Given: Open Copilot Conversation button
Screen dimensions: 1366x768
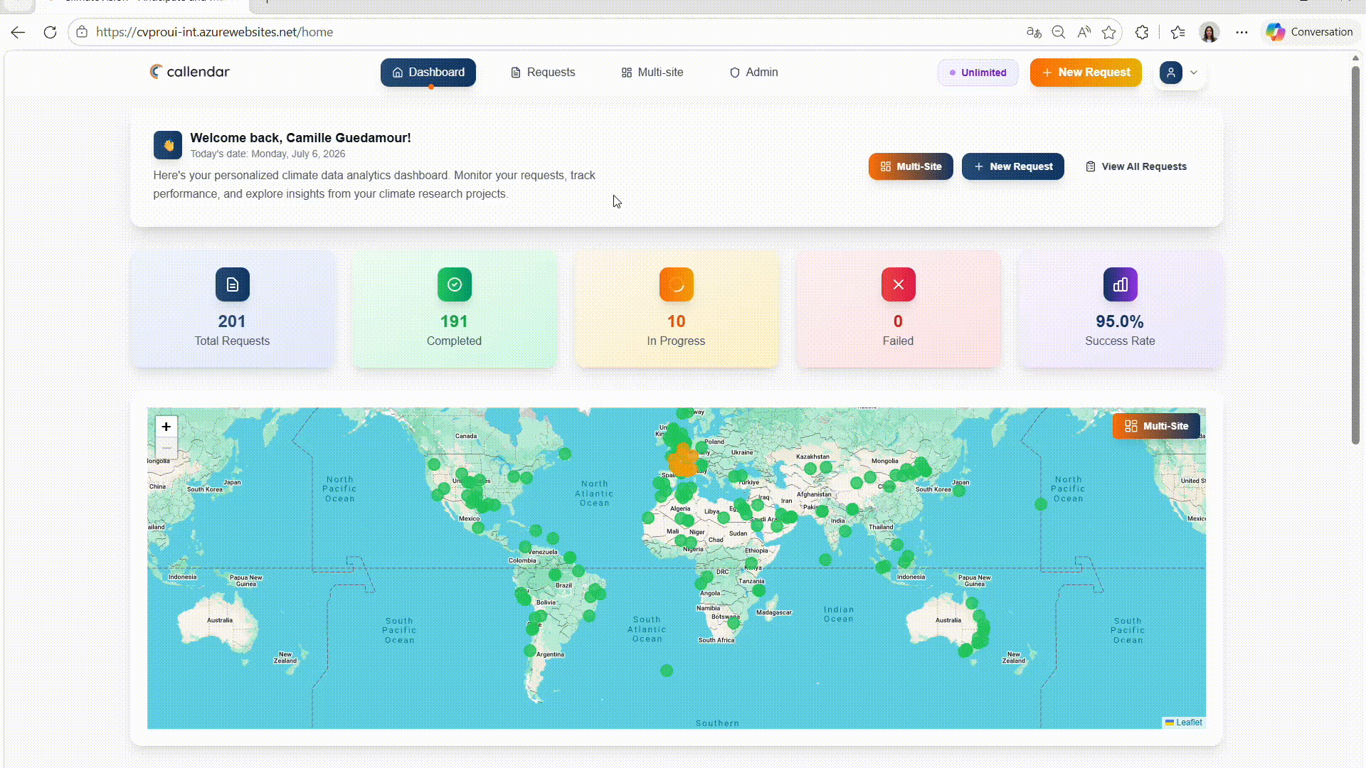Looking at the screenshot, I should click(x=1309, y=32).
